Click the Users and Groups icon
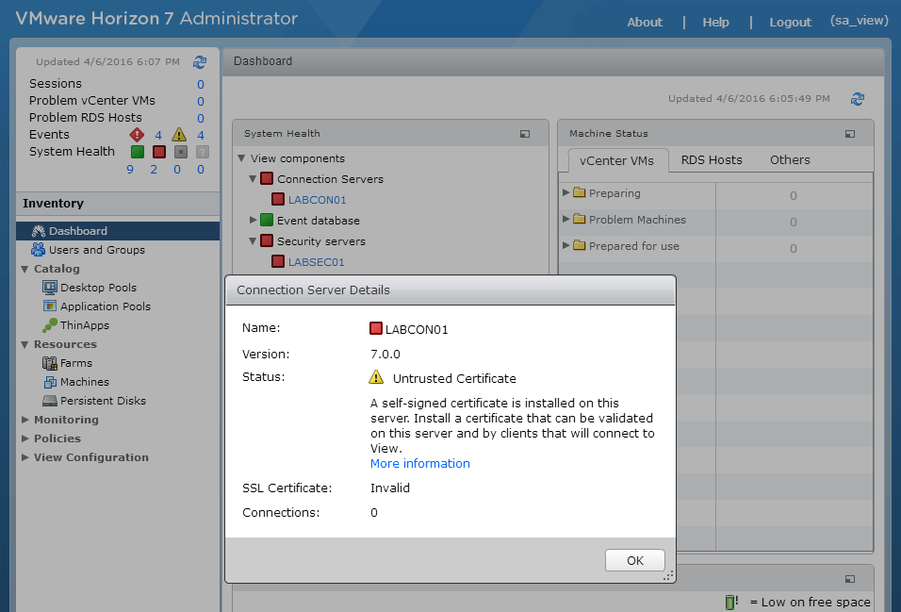Viewport: 901px width, 612px height. coord(38,250)
